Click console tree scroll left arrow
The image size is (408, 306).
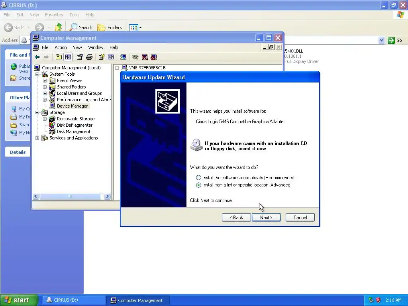pos(36,196)
